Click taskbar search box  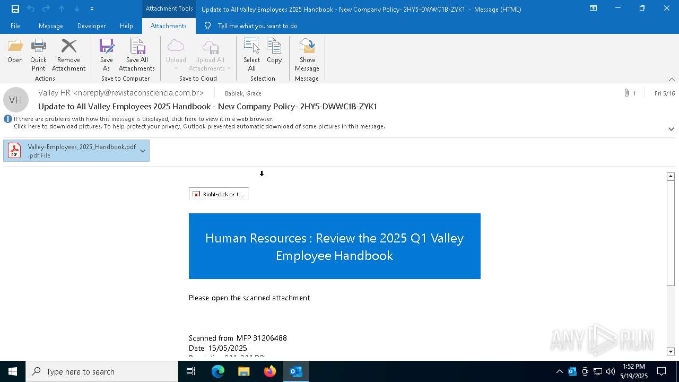[x=102, y=371]
